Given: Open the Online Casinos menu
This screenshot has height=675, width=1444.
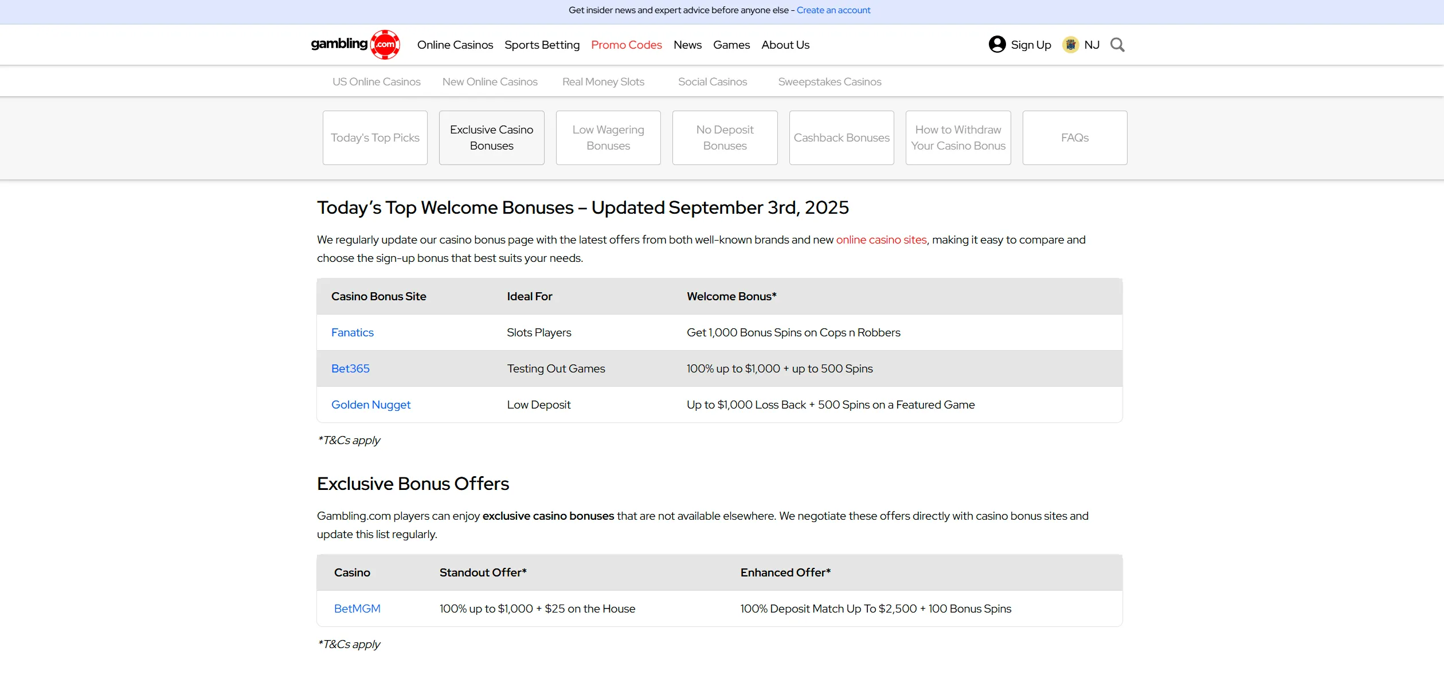Looking at the screenshot, I should (x=455, y=45).
